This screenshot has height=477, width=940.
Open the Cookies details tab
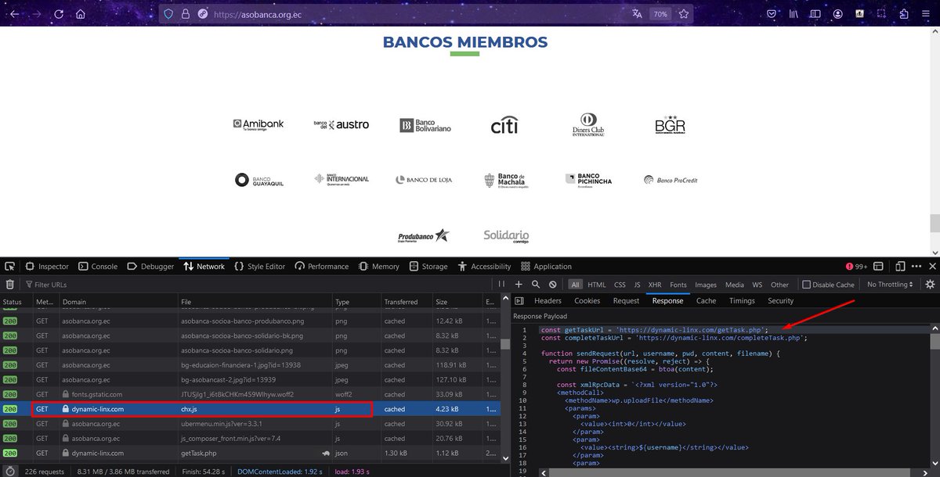click(587, 301)
